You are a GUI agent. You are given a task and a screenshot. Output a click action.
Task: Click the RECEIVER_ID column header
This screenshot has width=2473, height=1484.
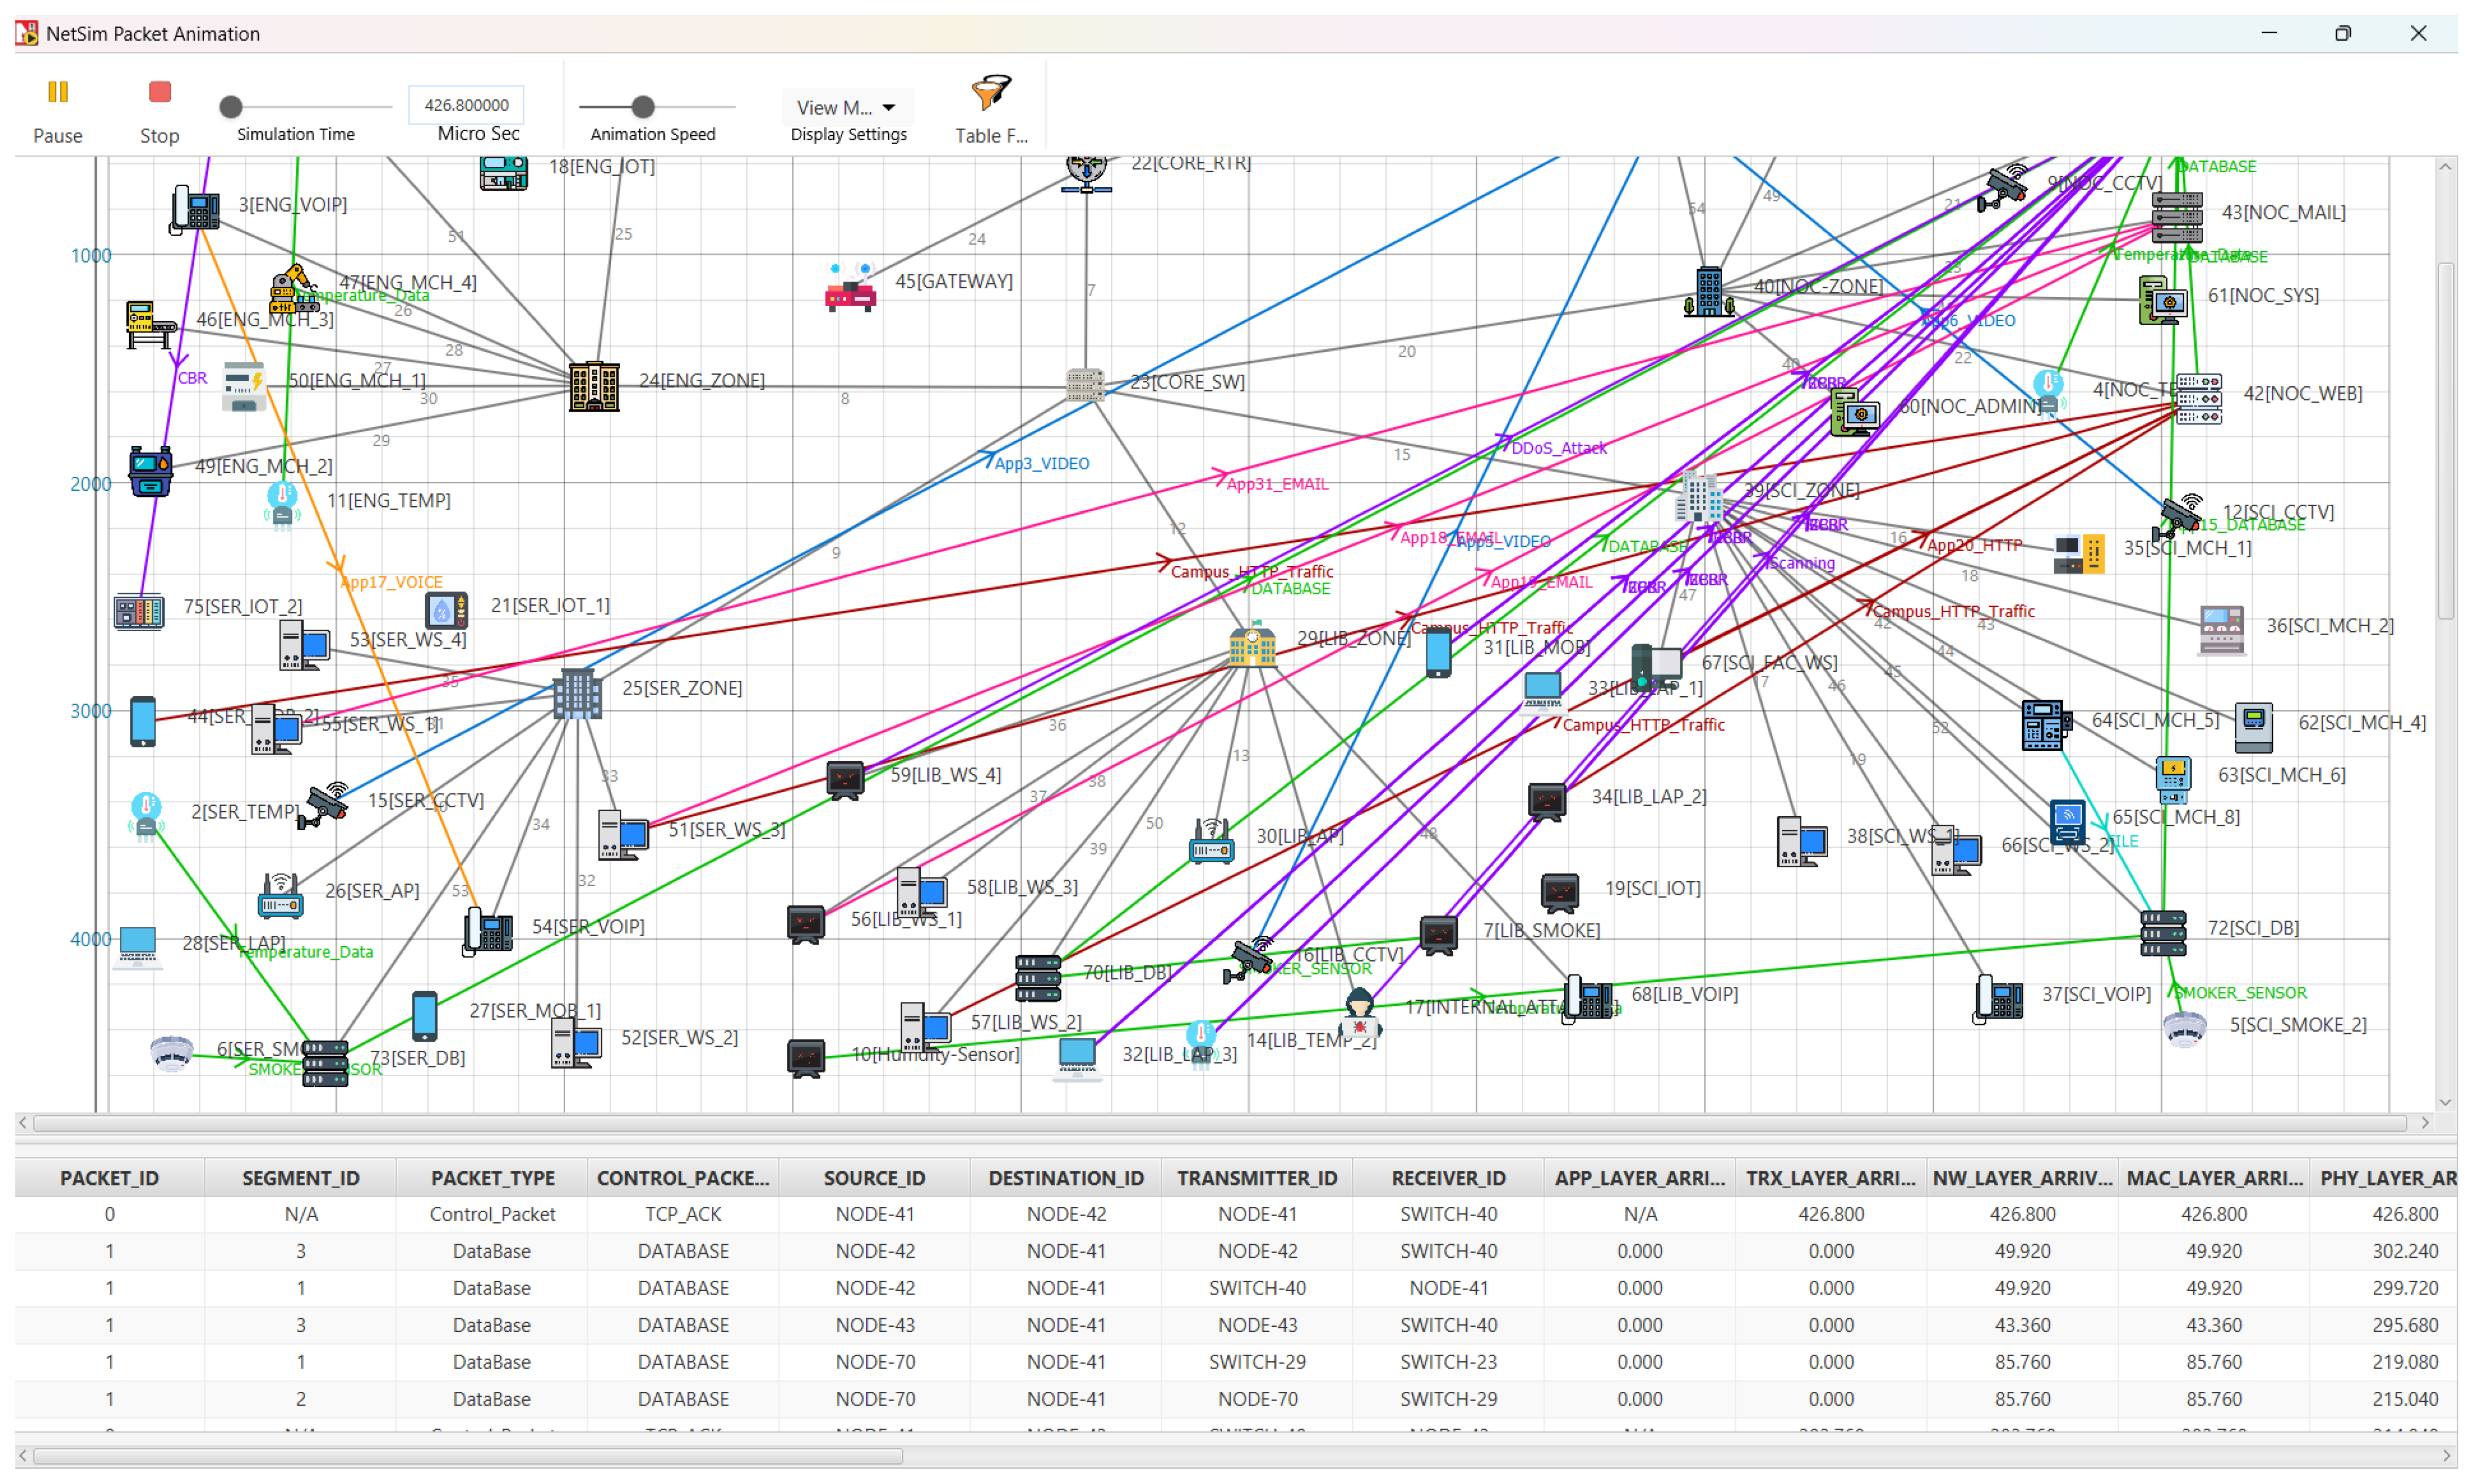1448,1178
